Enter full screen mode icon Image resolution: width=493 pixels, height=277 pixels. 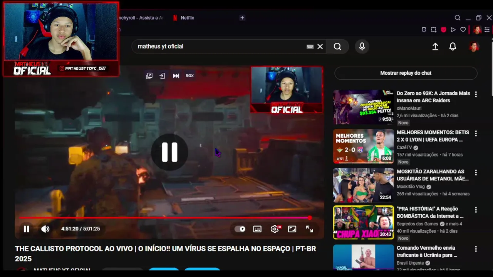310,229
